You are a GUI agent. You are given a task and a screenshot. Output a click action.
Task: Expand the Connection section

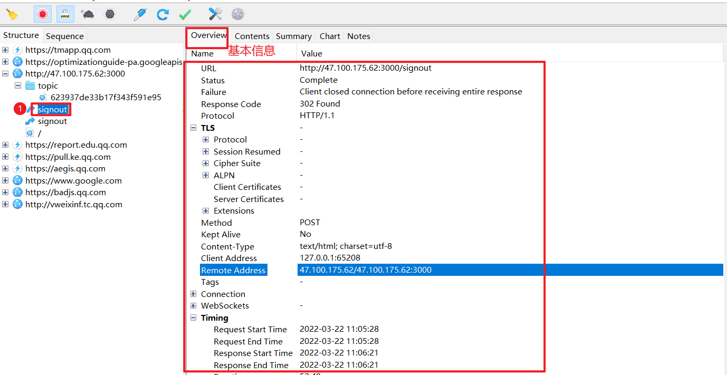coord(193,294)
